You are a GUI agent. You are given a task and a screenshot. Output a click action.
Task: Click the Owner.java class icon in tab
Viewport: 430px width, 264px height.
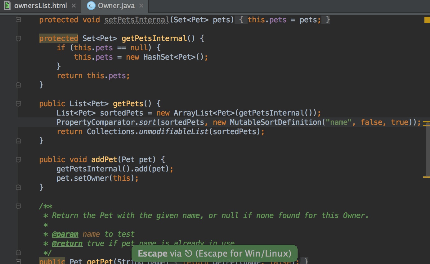click(91, 6)
